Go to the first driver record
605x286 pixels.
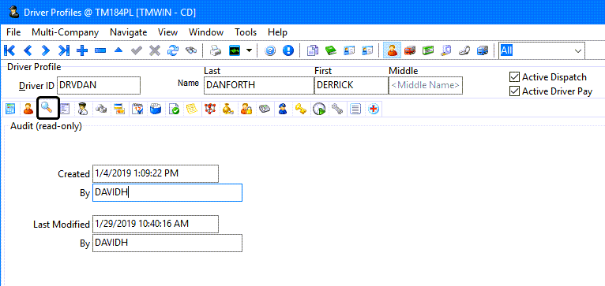9,50
